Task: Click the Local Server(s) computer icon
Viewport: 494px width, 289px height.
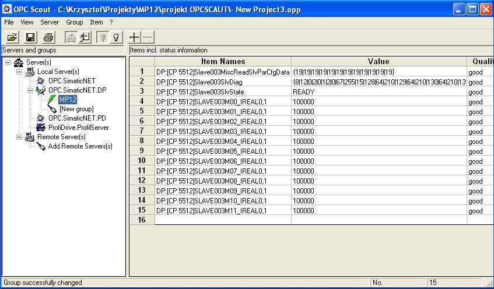Action: (x=30, y=72)
